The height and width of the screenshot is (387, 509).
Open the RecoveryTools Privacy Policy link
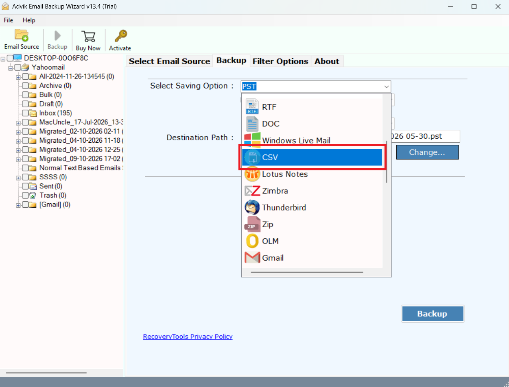pyautogui.click(x=188, y=337)
